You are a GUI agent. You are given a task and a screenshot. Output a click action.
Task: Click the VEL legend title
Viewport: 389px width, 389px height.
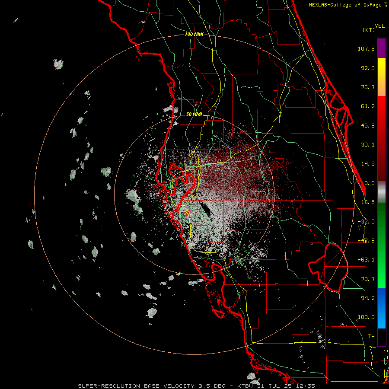[379, 26]
